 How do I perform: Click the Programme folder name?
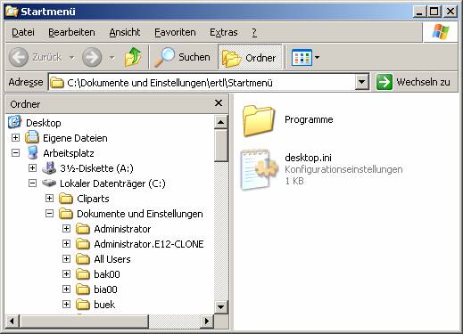309,119
